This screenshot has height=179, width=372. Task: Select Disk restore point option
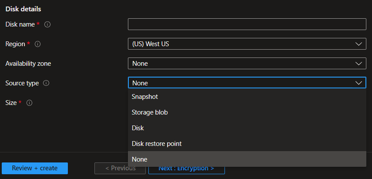pos(247,144)
